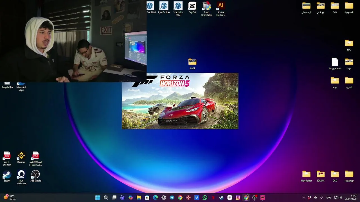Image resolution: width=360 pixels, height=202 pixels.
Task: Open Netflix from the taskbar
Action: pos(213,198)
